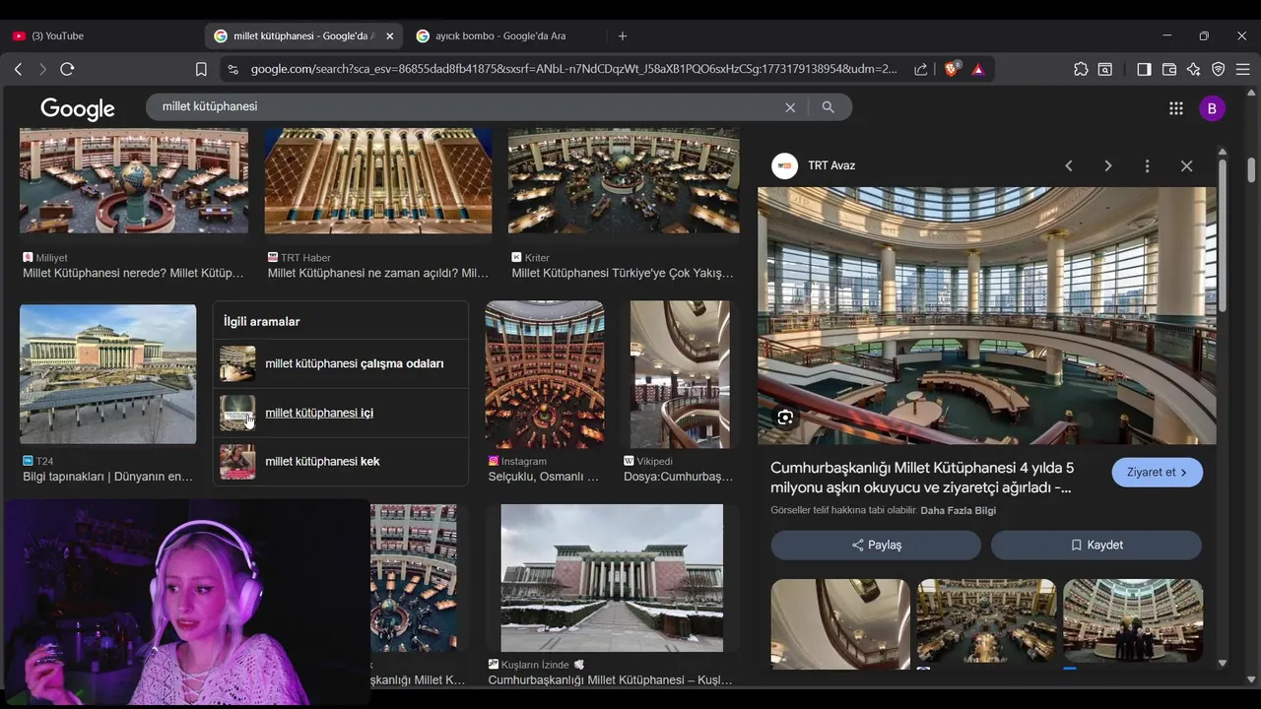Open the Milliyet image result
The height and width of the screenshot is (709, 1261).
(134, 180)
